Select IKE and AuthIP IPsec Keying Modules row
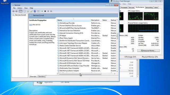 click(73, 28)
